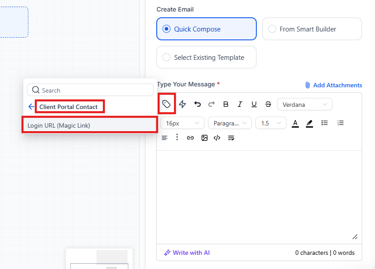Apply strikethrough formatting
The width and height of the screenshot is (375, 269).
[268, 104]
